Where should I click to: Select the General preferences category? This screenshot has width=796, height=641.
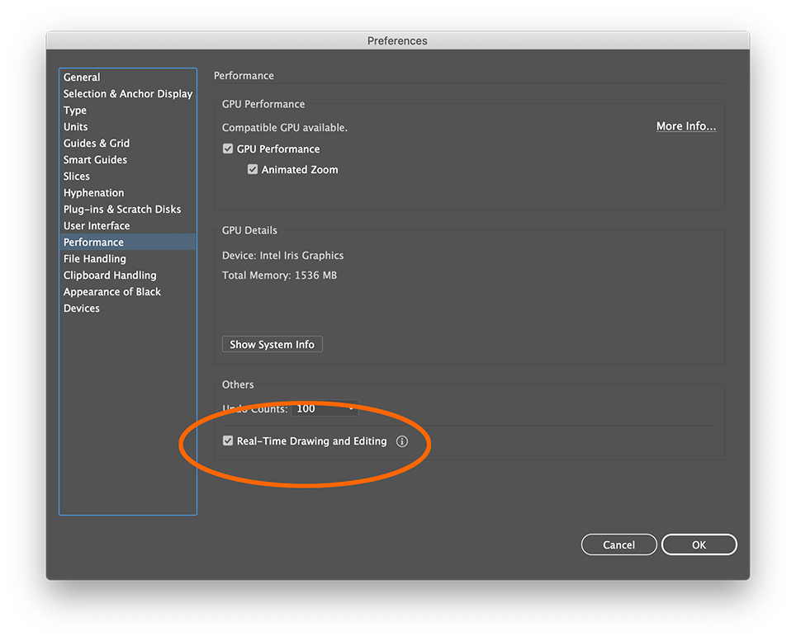coord(82,77)
